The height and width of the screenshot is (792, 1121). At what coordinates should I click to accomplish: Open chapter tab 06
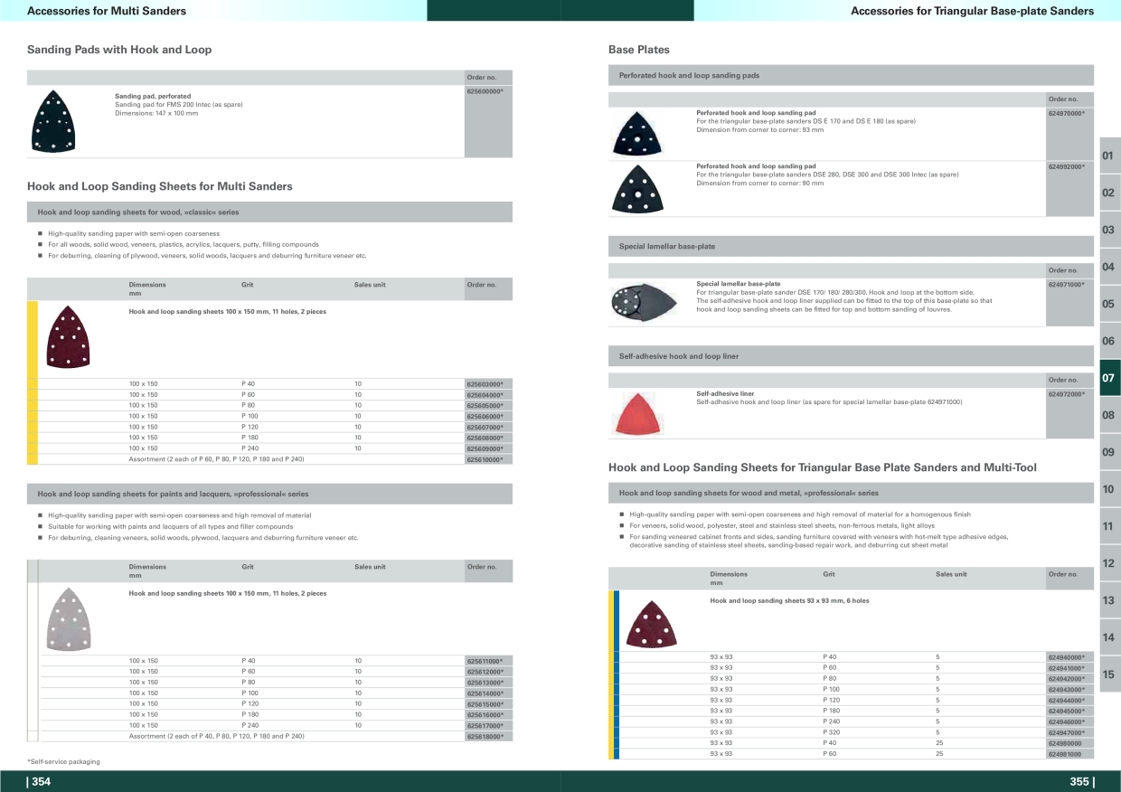pos(1108,341)
